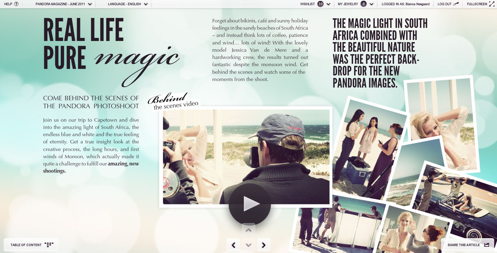The width and height of the screenshot is (497, 253).
Task: Click the Wishlist count badge showing 10
Action: 320,4
